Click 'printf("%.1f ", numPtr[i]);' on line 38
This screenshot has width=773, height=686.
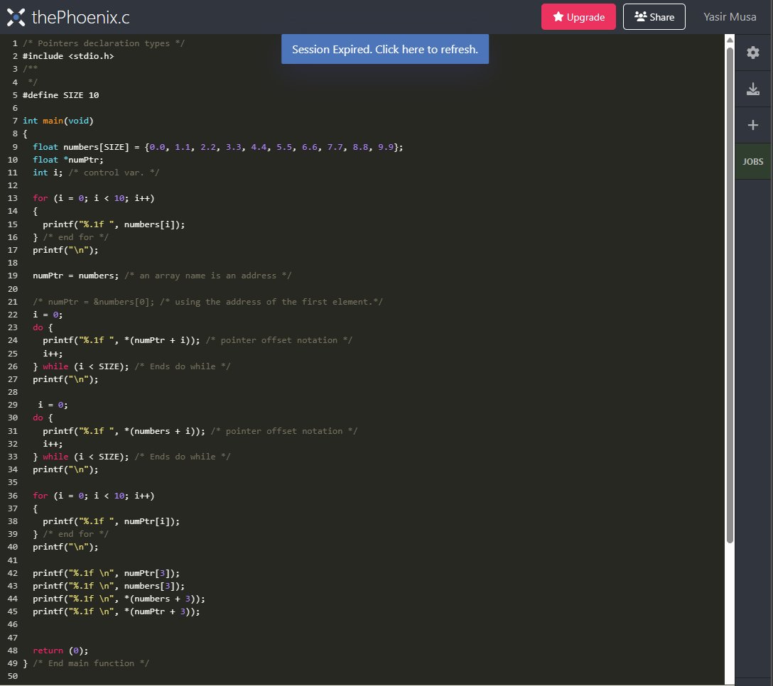coord(112,521)
